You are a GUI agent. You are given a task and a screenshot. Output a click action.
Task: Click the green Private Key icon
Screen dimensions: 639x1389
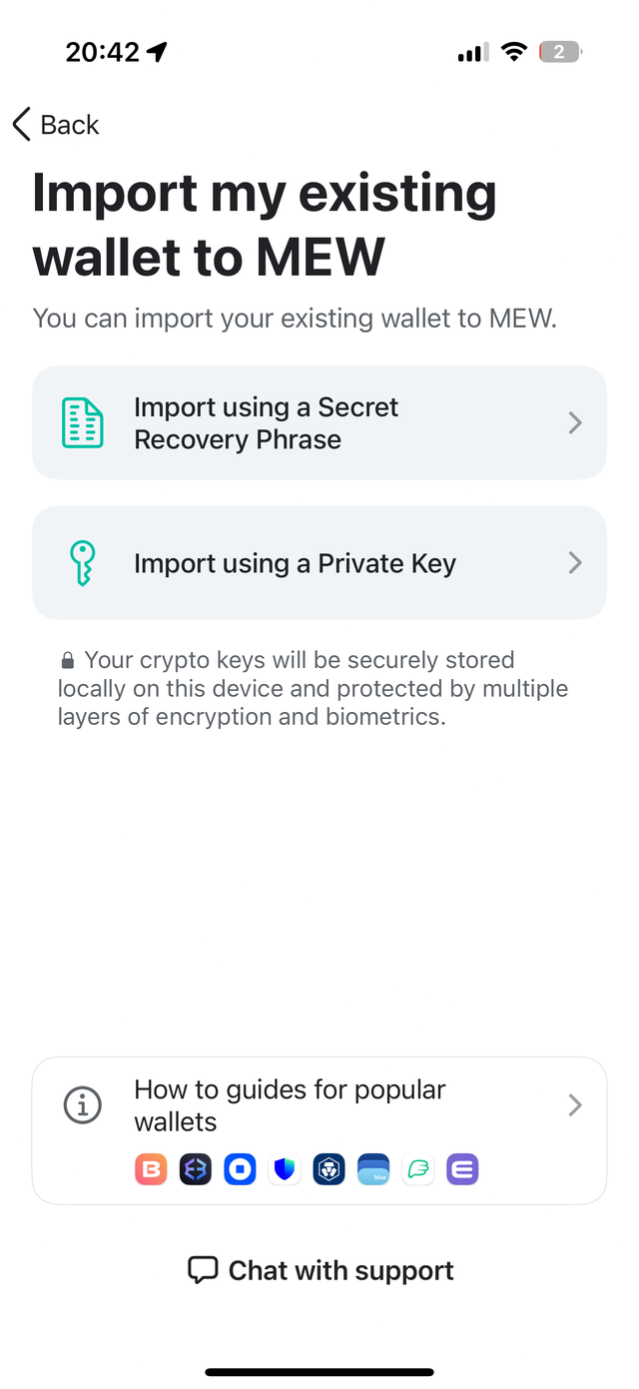[83, 563]
